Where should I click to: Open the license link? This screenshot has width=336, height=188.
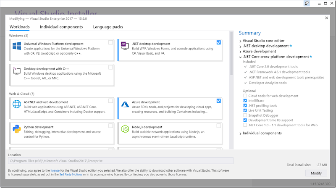[55, 170]
